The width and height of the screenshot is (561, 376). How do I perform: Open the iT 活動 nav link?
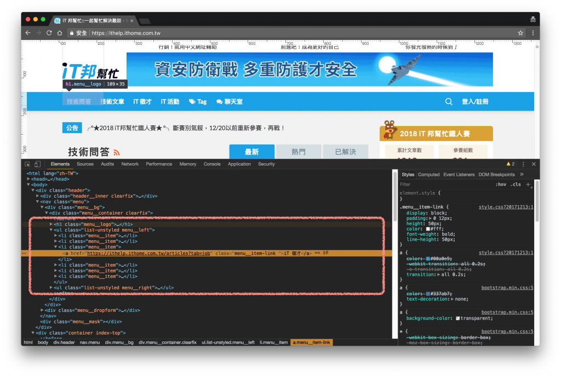click(170, 101)
